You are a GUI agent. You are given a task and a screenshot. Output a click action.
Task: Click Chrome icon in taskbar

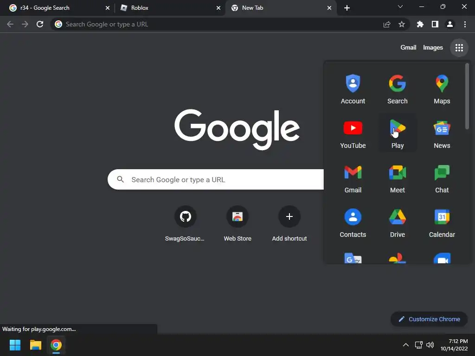[x=56, y=345]
